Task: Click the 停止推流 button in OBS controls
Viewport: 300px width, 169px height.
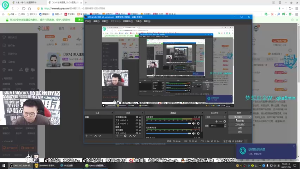Action: (x=238, y=117)
